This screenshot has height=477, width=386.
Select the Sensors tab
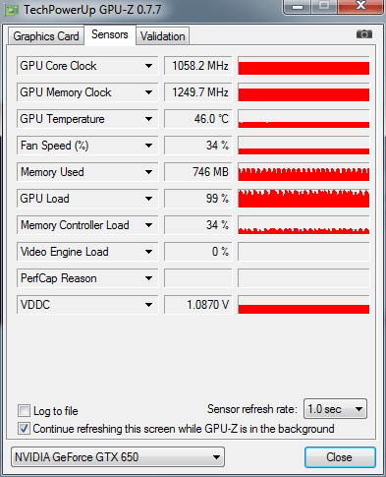tap(110, 34)
